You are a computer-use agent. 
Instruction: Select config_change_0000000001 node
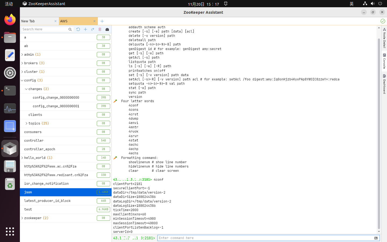(x=66, y=106)
